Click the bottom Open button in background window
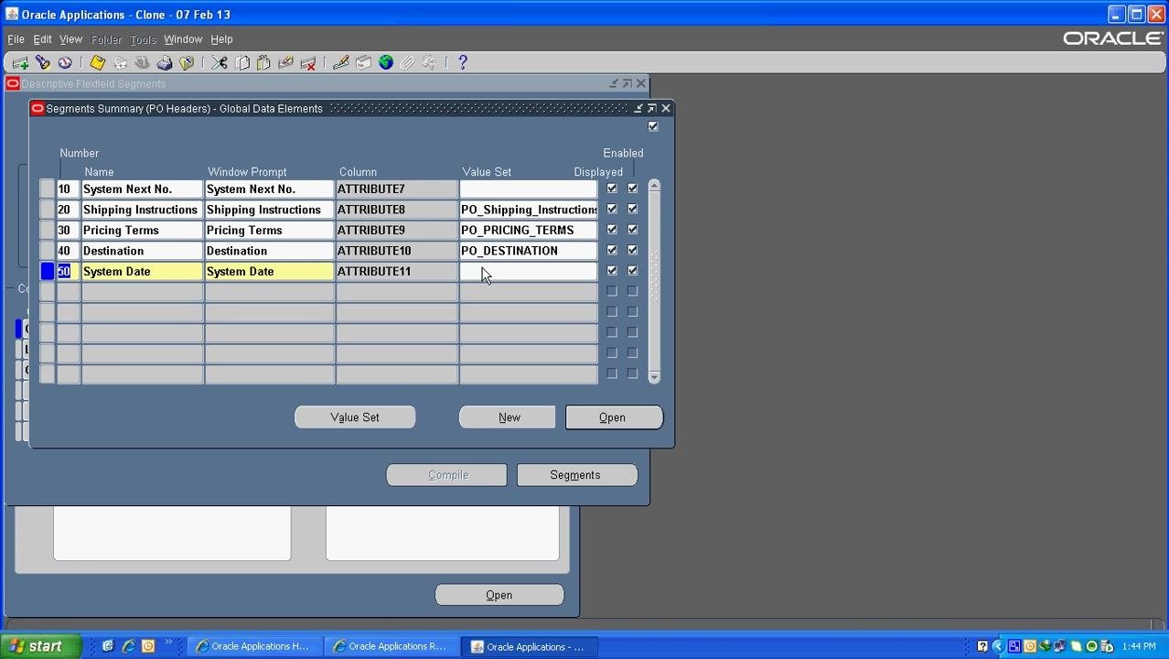The width and height of the screenshot is (1169, 659). [x=499, y=595]
